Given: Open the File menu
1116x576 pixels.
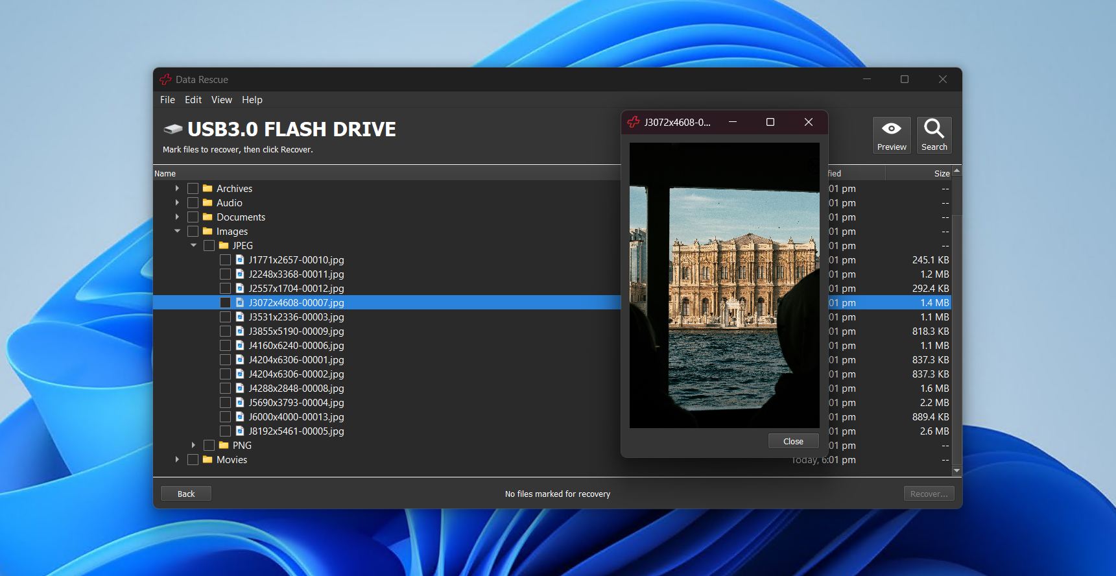Looking at the screenshot, I should (x=167, y=100).
